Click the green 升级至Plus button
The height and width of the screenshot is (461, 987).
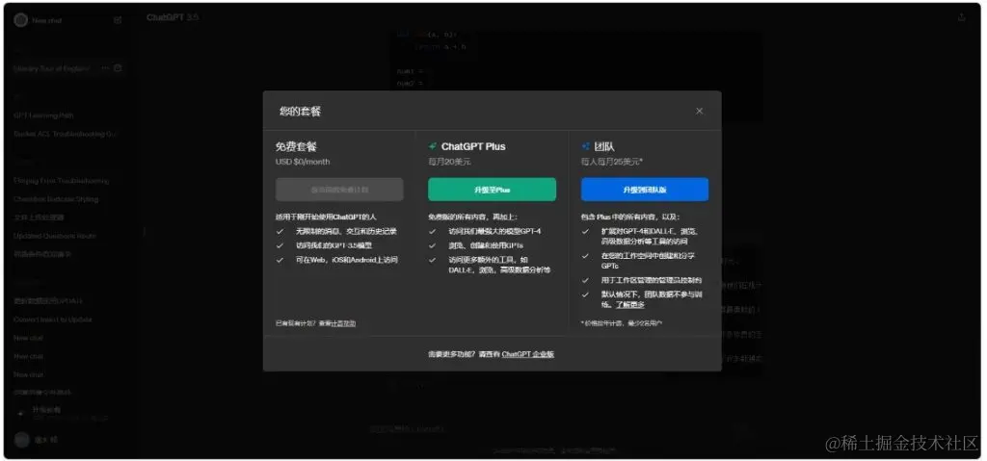[492, 190]
